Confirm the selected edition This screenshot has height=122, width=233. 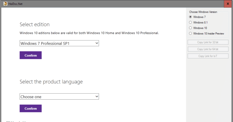(x=31, y=55)
